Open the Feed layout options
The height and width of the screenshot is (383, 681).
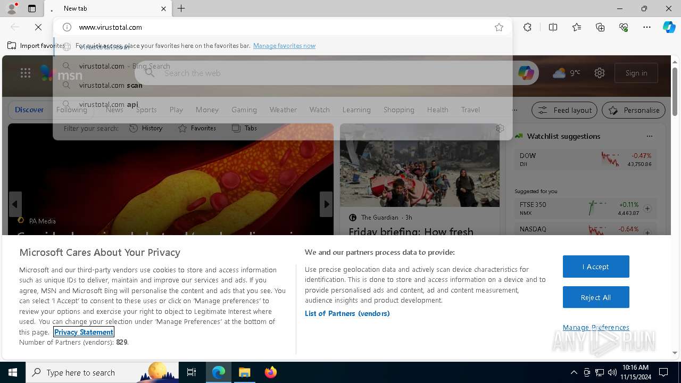pyautogui.click(x=565, y=110)
